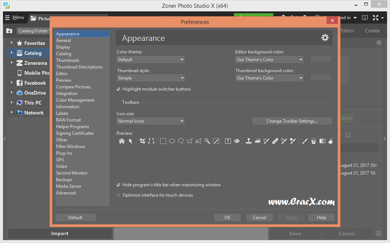Select the magic wand tool icon
The width and height of the screenshot is (390, 243).
click(x=207, y=141)
